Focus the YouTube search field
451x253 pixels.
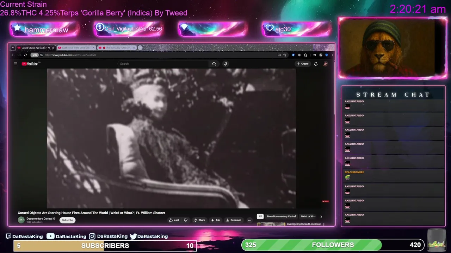[164, 64]
